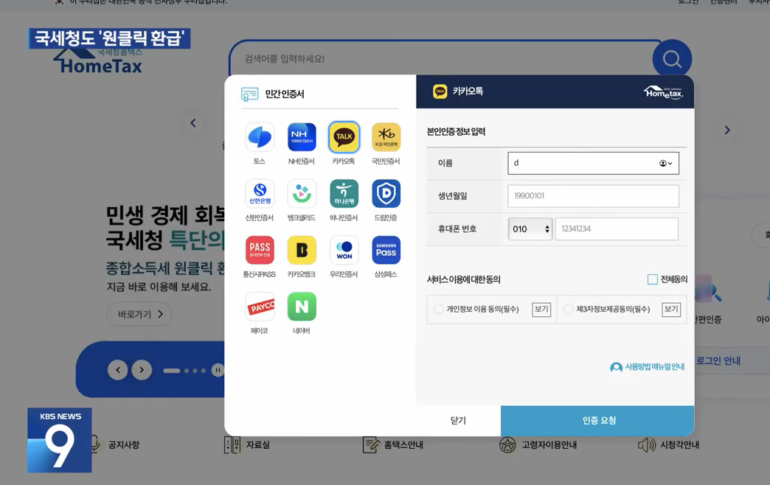Screen dimensions: 770x485
Task: Select 제3자정보제공동의(필수) radio
Action: (x=568, y=309)
